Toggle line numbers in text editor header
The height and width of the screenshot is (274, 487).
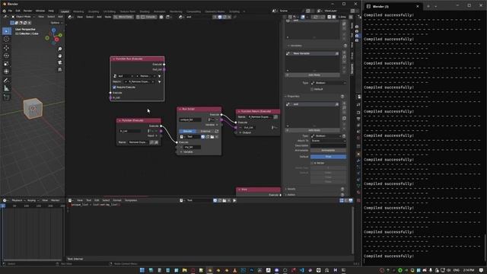342,200
